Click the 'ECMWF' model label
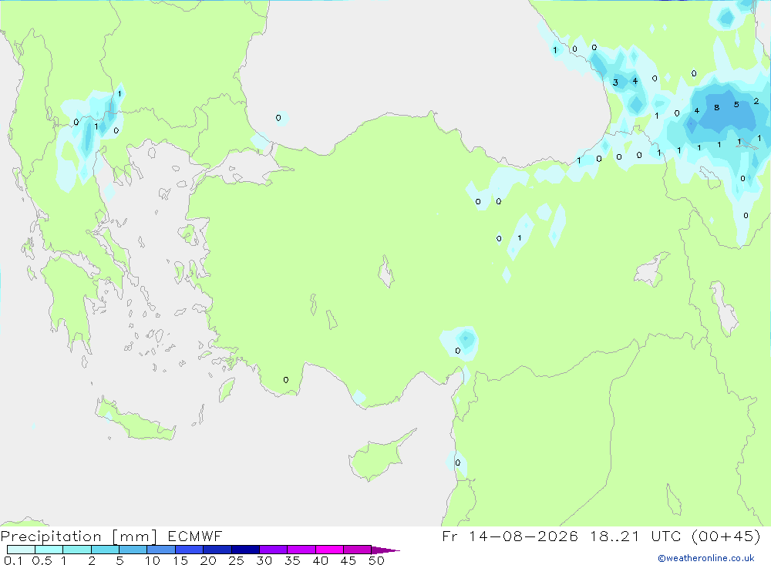The image size is (771, 565). (195, 536)
